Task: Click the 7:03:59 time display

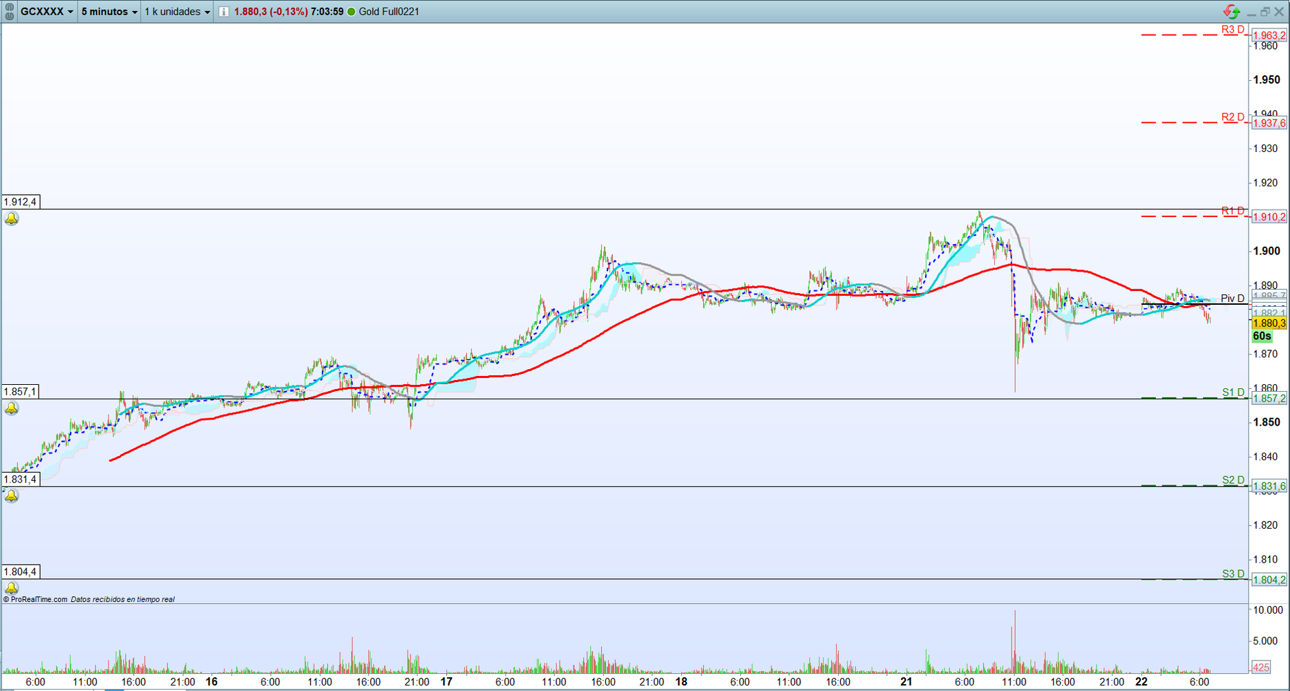Action: pyautogui.click(x=328, y=12)
